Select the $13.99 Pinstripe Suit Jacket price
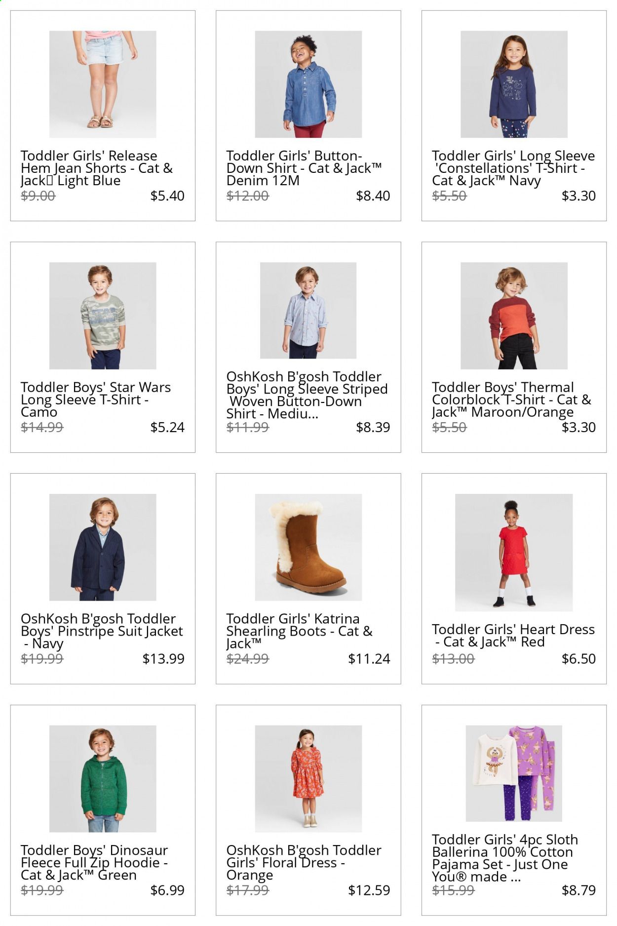Screen dimensions: 617x926 click(163, 659)
